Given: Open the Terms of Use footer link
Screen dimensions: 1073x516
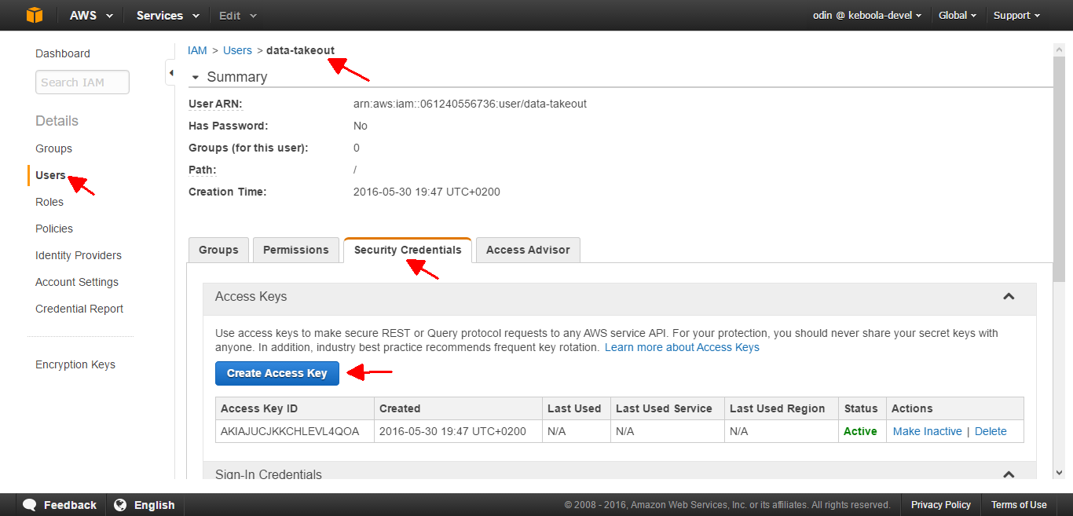Looking at the screenshot, I should tap(1019, 505).
